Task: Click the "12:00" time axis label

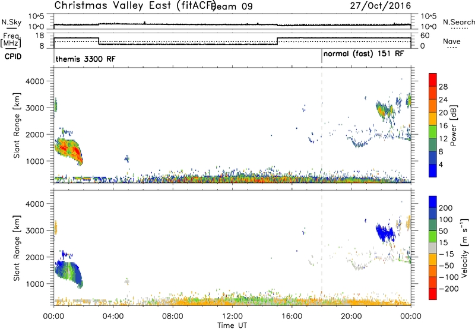Action: pos(232,317)
